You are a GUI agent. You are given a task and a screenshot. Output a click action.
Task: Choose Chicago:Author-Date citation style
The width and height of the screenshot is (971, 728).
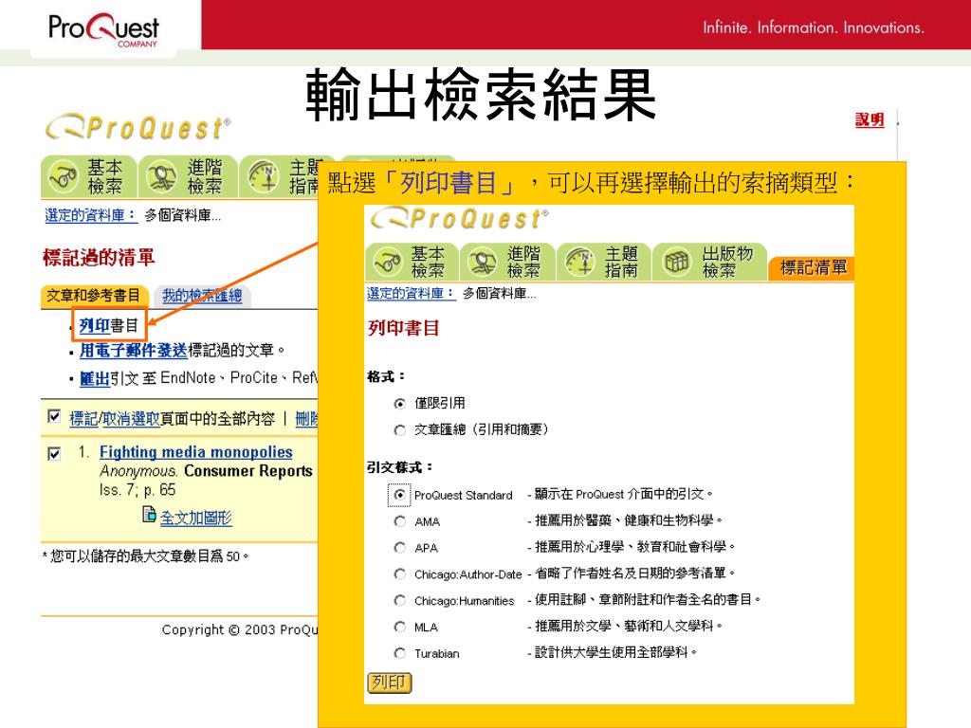pyautogui.click(x=400, y=574)
